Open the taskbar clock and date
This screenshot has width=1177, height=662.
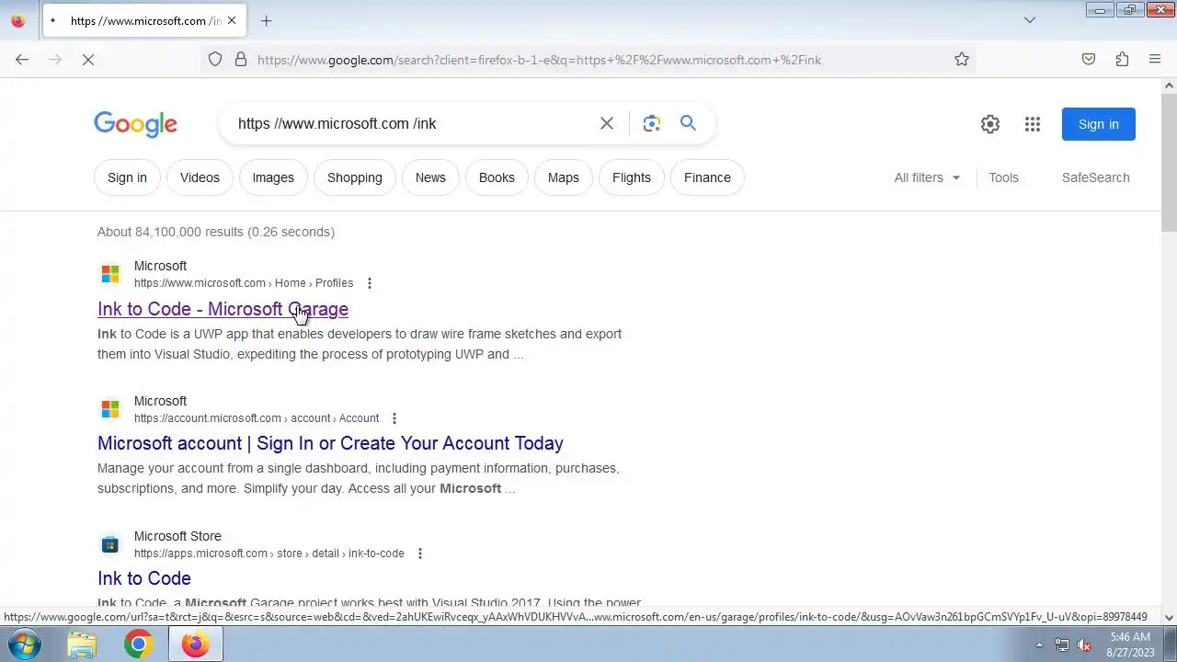point(1130,645)
